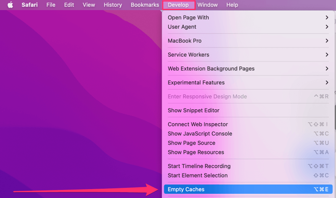This screenshot has width=336, height=198.
Task: Click Empty Caches menu item
Action: pos(186,190)
